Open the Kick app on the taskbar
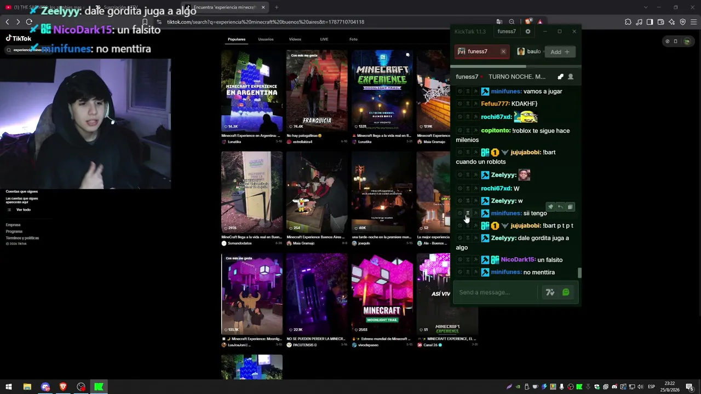Viewport: 701px width, 394px height. tap(99, 387)
